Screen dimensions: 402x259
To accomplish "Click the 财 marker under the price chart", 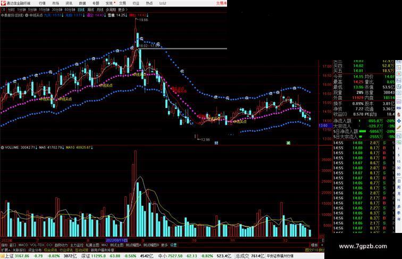I will (216, 143).
